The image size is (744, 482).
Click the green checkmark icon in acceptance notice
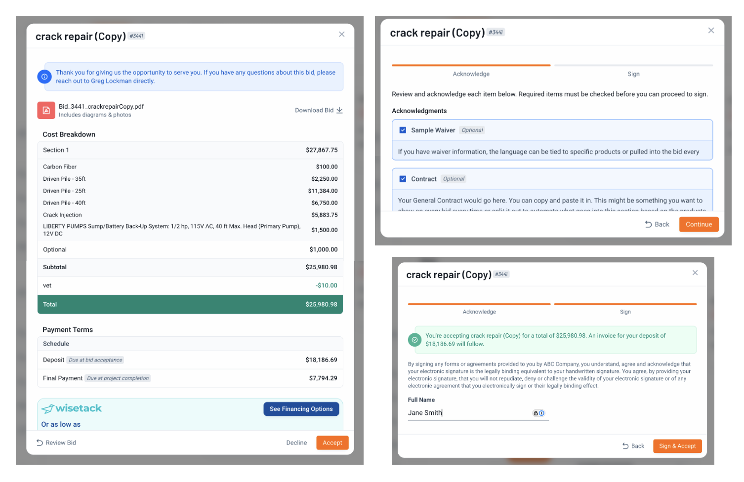click(x=414, y=340)
